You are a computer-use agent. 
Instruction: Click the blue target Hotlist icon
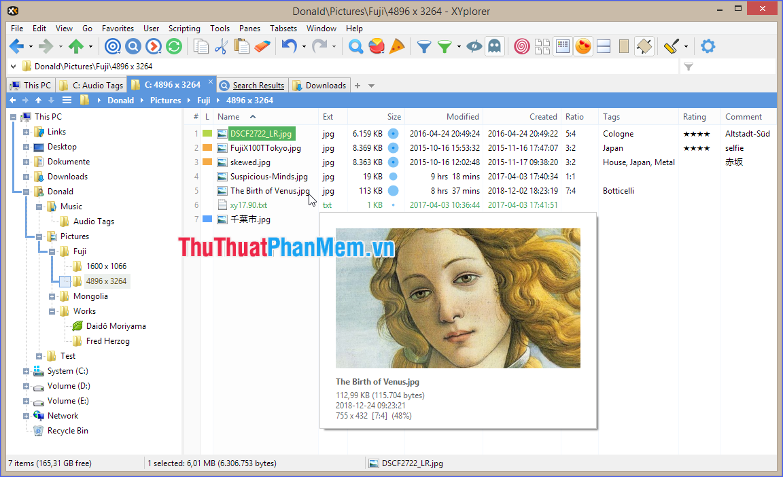[113, 46]
